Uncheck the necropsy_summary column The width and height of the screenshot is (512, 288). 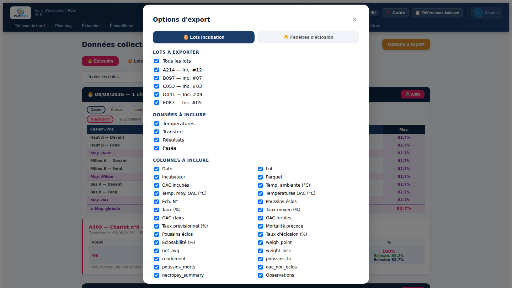tap(156, 275)
